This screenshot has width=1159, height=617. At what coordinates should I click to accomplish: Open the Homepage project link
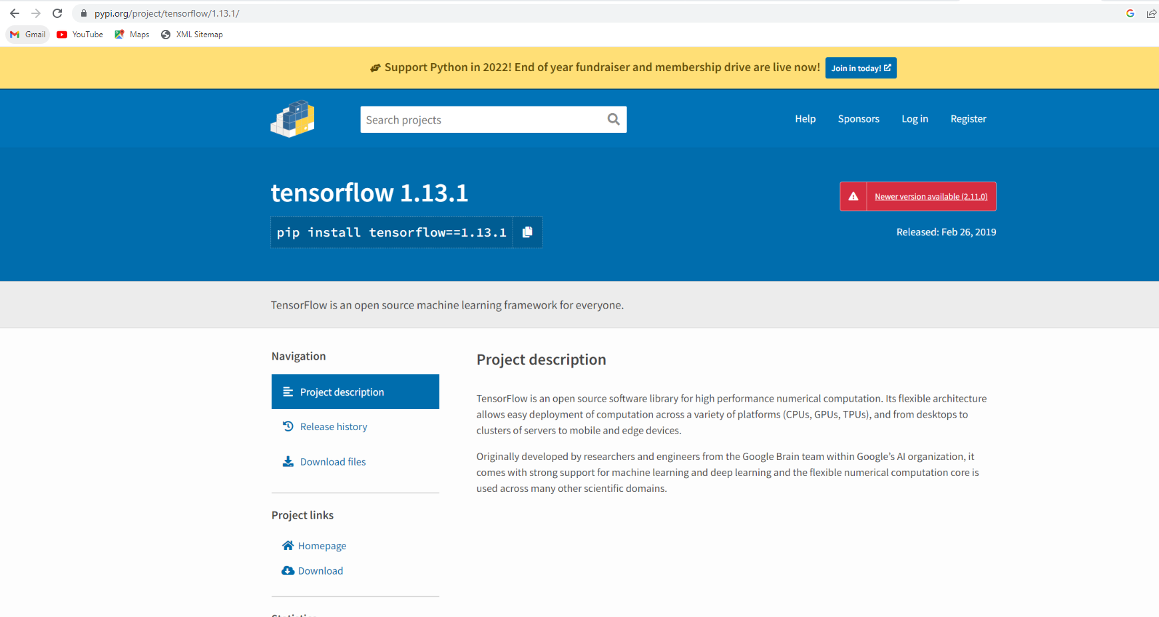[322, 546]
